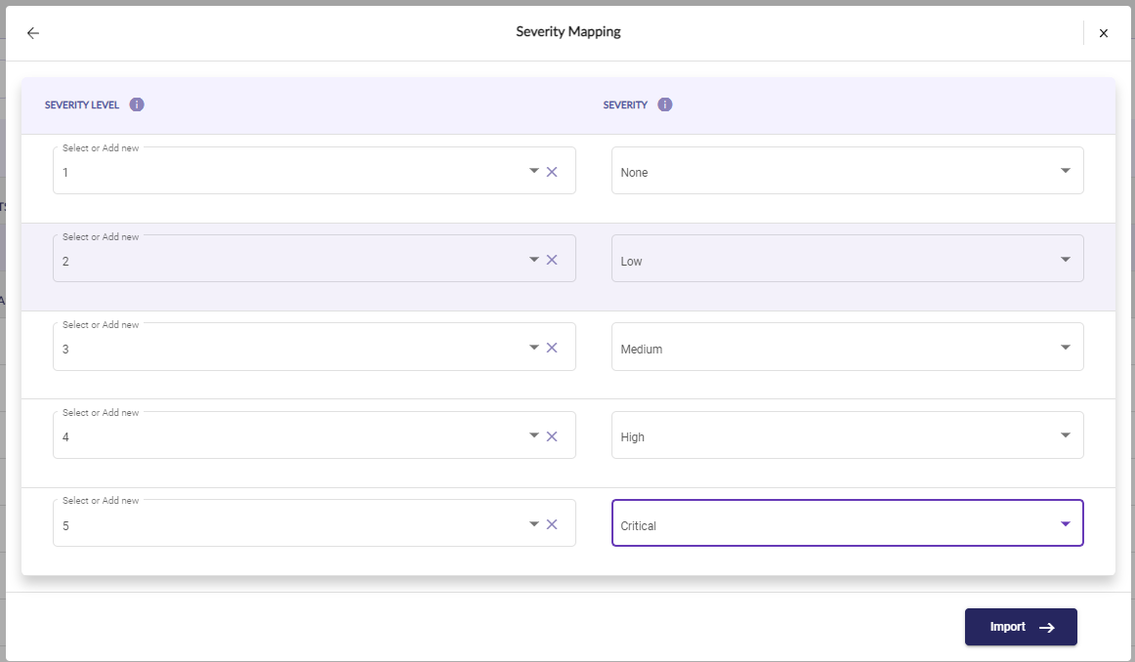Click the Import button
Image resolution: width=1135 pixels, height=662 pixels.
1021,627
